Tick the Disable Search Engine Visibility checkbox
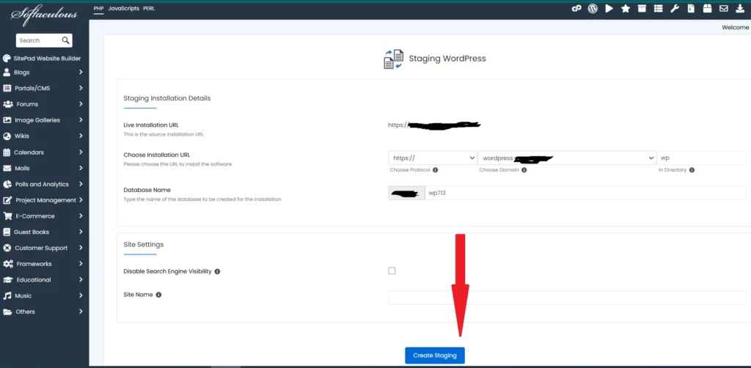The image size is (751, 368). tap(392, 271)
